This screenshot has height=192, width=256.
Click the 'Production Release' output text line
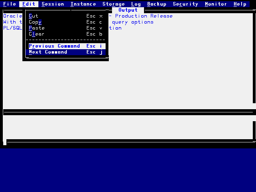[144, 16]
